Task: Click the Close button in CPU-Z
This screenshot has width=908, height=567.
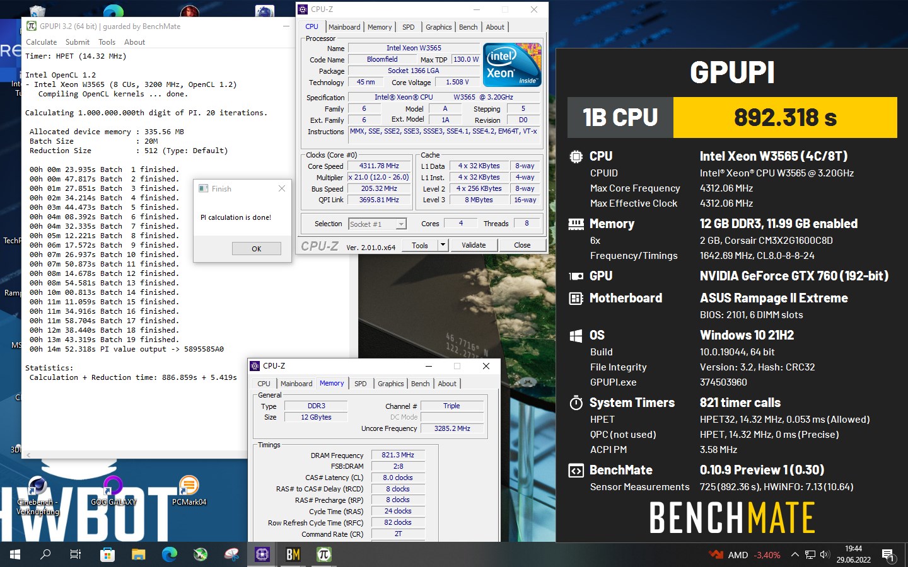Action: 522,245
